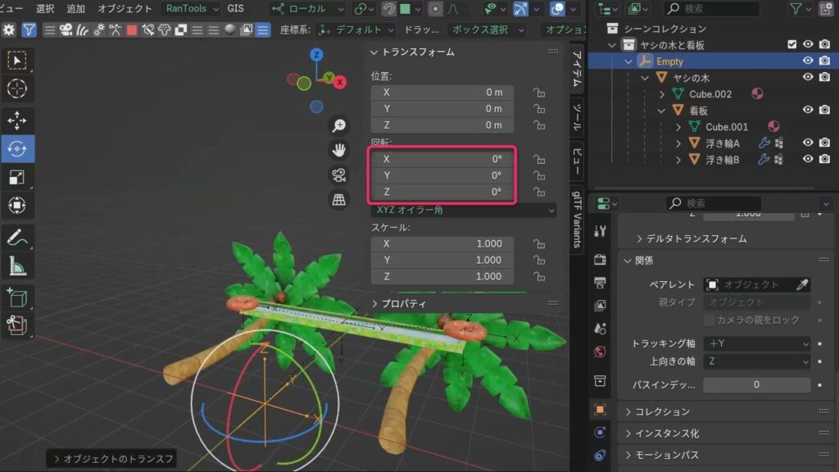Open the GIS menu
The width and height of the screenshot is (839, 472).
235,8
